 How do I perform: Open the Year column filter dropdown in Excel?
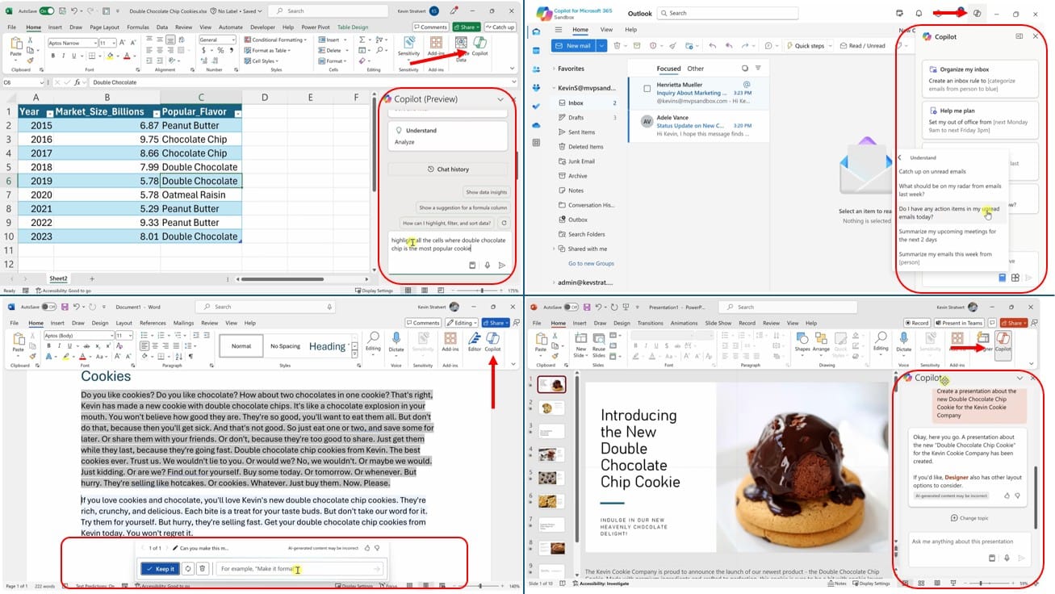pyautogui.click(x=48, y=113)
